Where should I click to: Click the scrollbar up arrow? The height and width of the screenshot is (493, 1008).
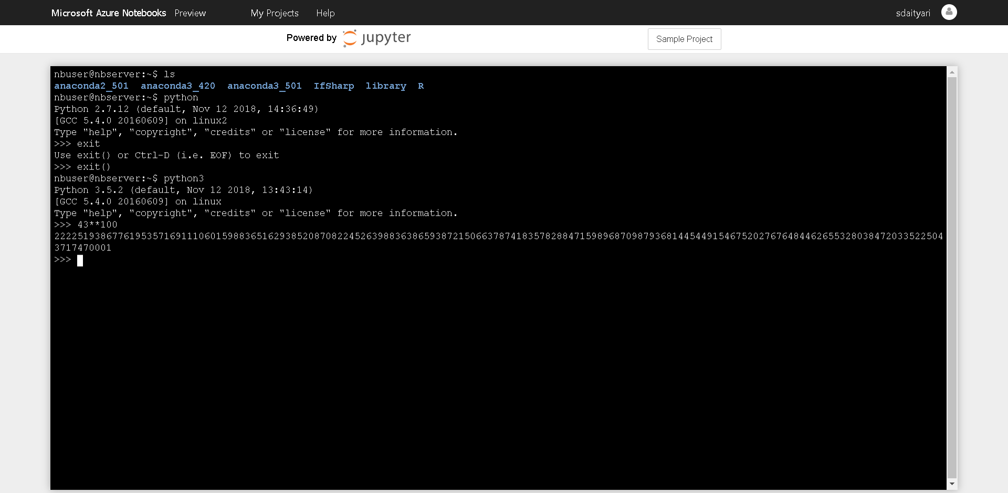(952, 71)
